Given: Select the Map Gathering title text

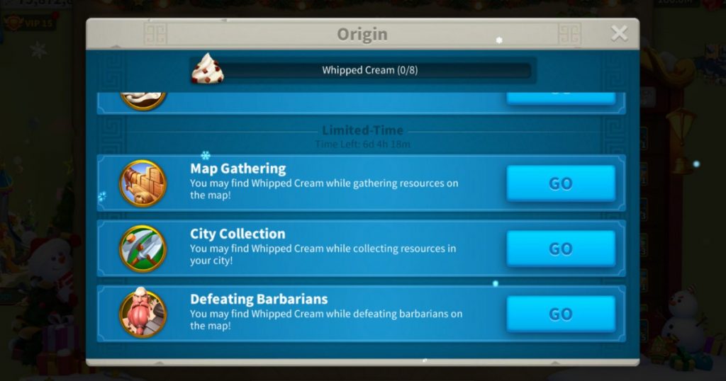Looking at the screenshot, I should (x=238, y=169).
